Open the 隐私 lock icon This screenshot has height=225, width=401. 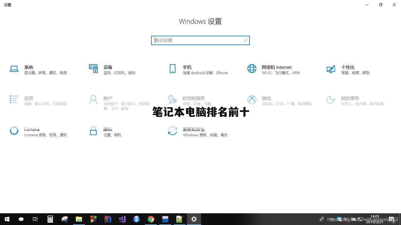93,131
